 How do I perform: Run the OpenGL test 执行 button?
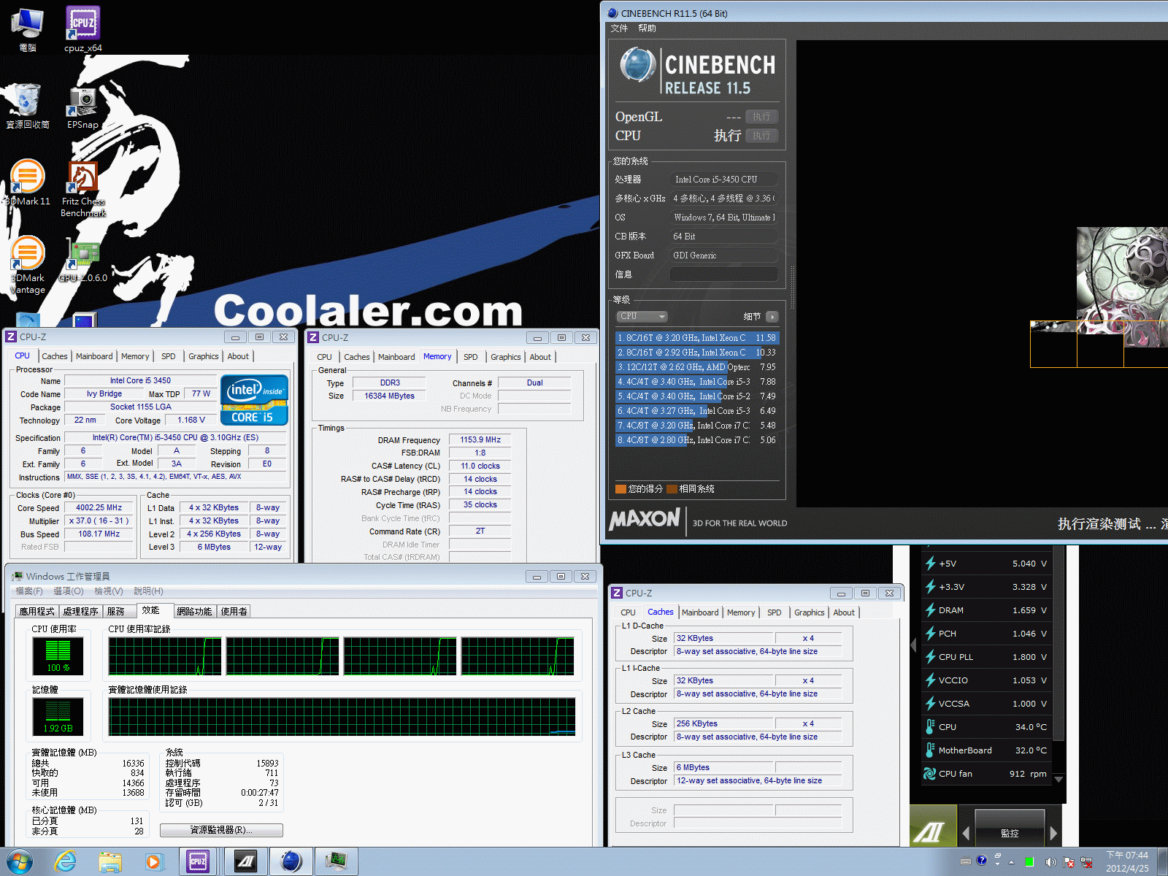coord(761,117)
